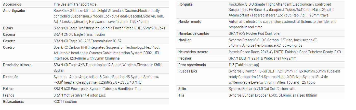Click the Guiacadenas row label

[13, 102]
